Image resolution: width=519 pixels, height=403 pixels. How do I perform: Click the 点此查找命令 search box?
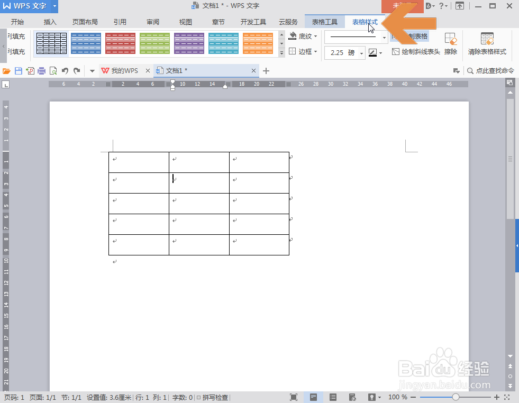click(490, 71)
